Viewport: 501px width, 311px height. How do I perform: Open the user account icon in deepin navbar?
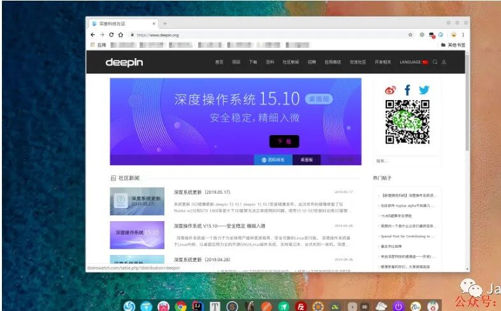tap(444, 62)
